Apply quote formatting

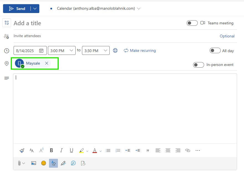click(x=148, y=150)
